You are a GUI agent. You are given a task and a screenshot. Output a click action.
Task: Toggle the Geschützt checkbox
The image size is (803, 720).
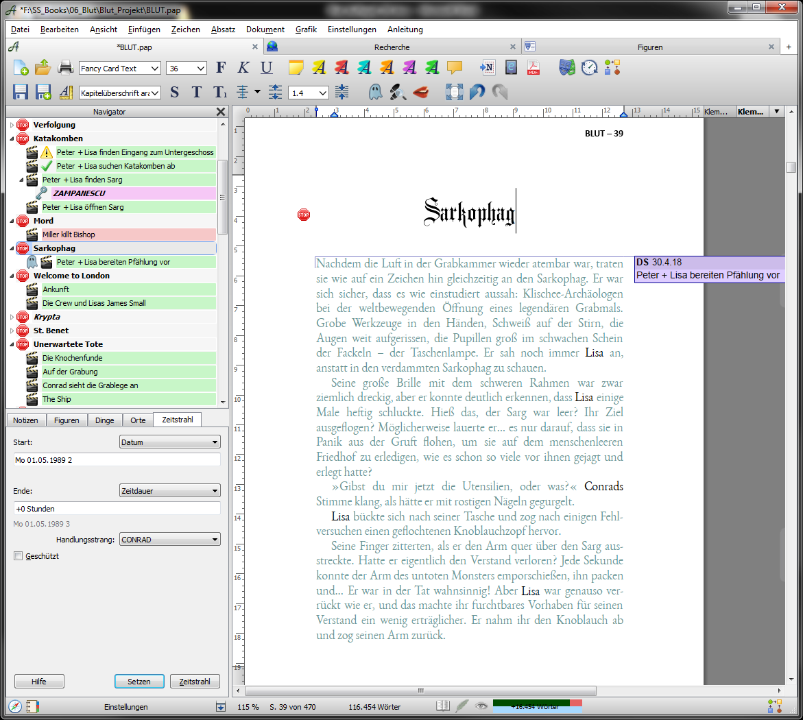click(19, 556)
